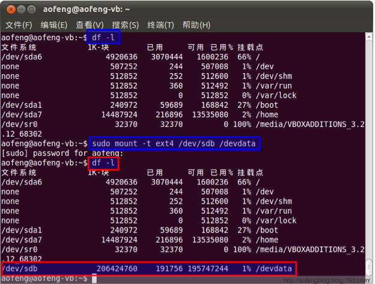The width and height of the screenshot is (375, 284).
Task: Click the '/devdata' mount point text
Action: tap(274, 269)
